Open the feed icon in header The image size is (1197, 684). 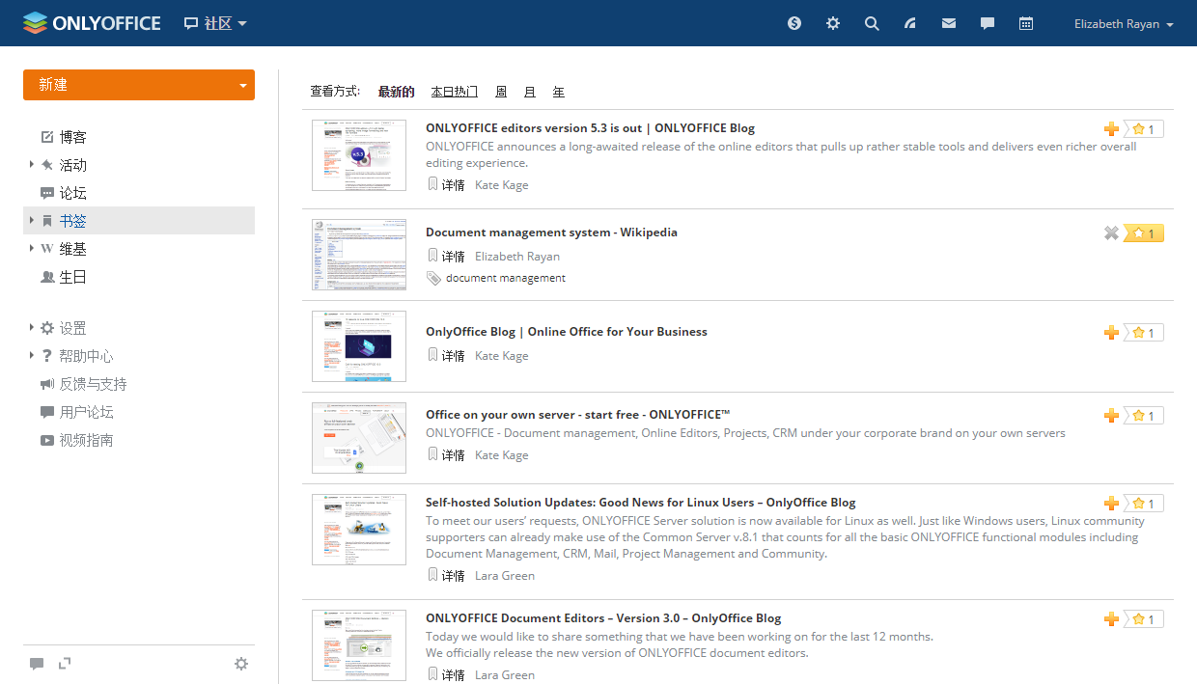[910, 23]
